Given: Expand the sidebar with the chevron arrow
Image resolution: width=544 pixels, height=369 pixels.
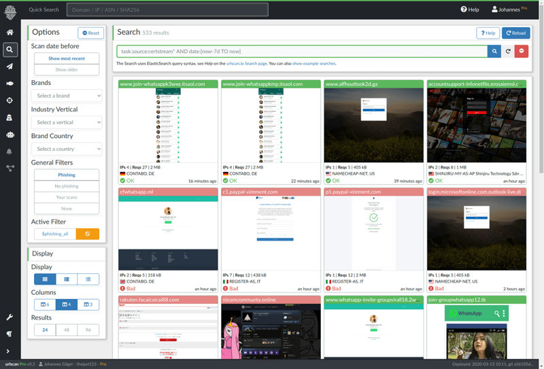Looking at the screenshot, I should click(x=8, y=351).
